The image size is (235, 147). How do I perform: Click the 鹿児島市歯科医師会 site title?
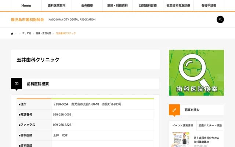point(28,19)
